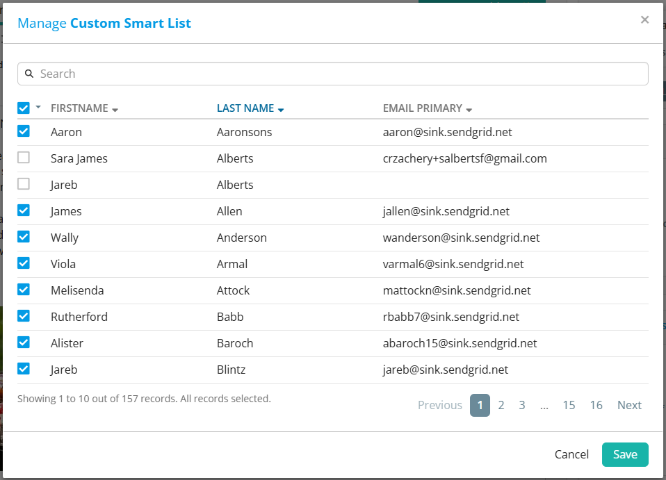The width and height of the screenshot is (666, 480).
Task: Go to page 3 of records
Action: pos(522,405)
